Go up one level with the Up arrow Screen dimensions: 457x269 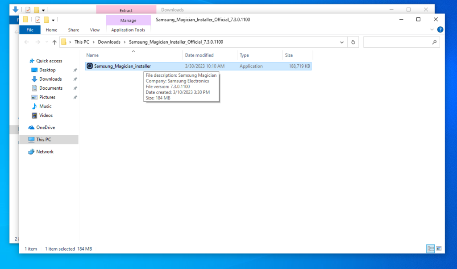[x=54, y=42]
